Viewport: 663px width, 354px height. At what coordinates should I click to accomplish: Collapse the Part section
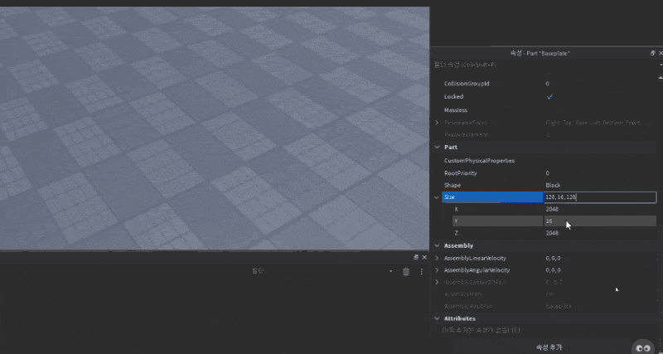(437, 147)
